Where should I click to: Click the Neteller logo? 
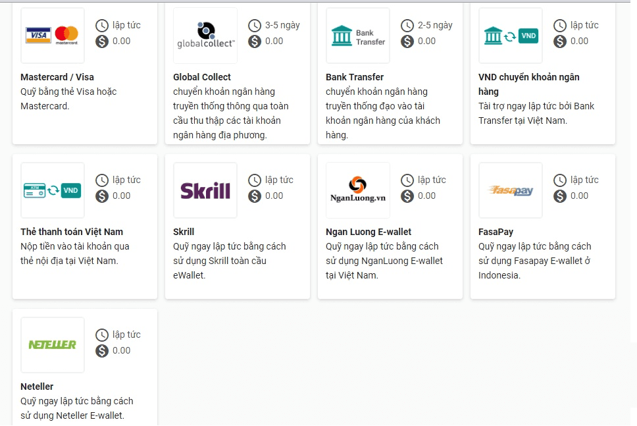53,345
